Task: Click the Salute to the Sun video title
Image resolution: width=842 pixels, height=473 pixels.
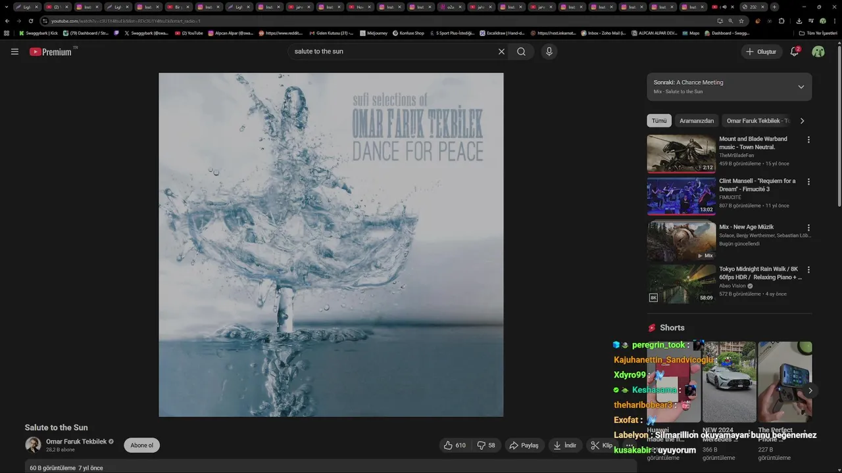Action: click(57, 428)
